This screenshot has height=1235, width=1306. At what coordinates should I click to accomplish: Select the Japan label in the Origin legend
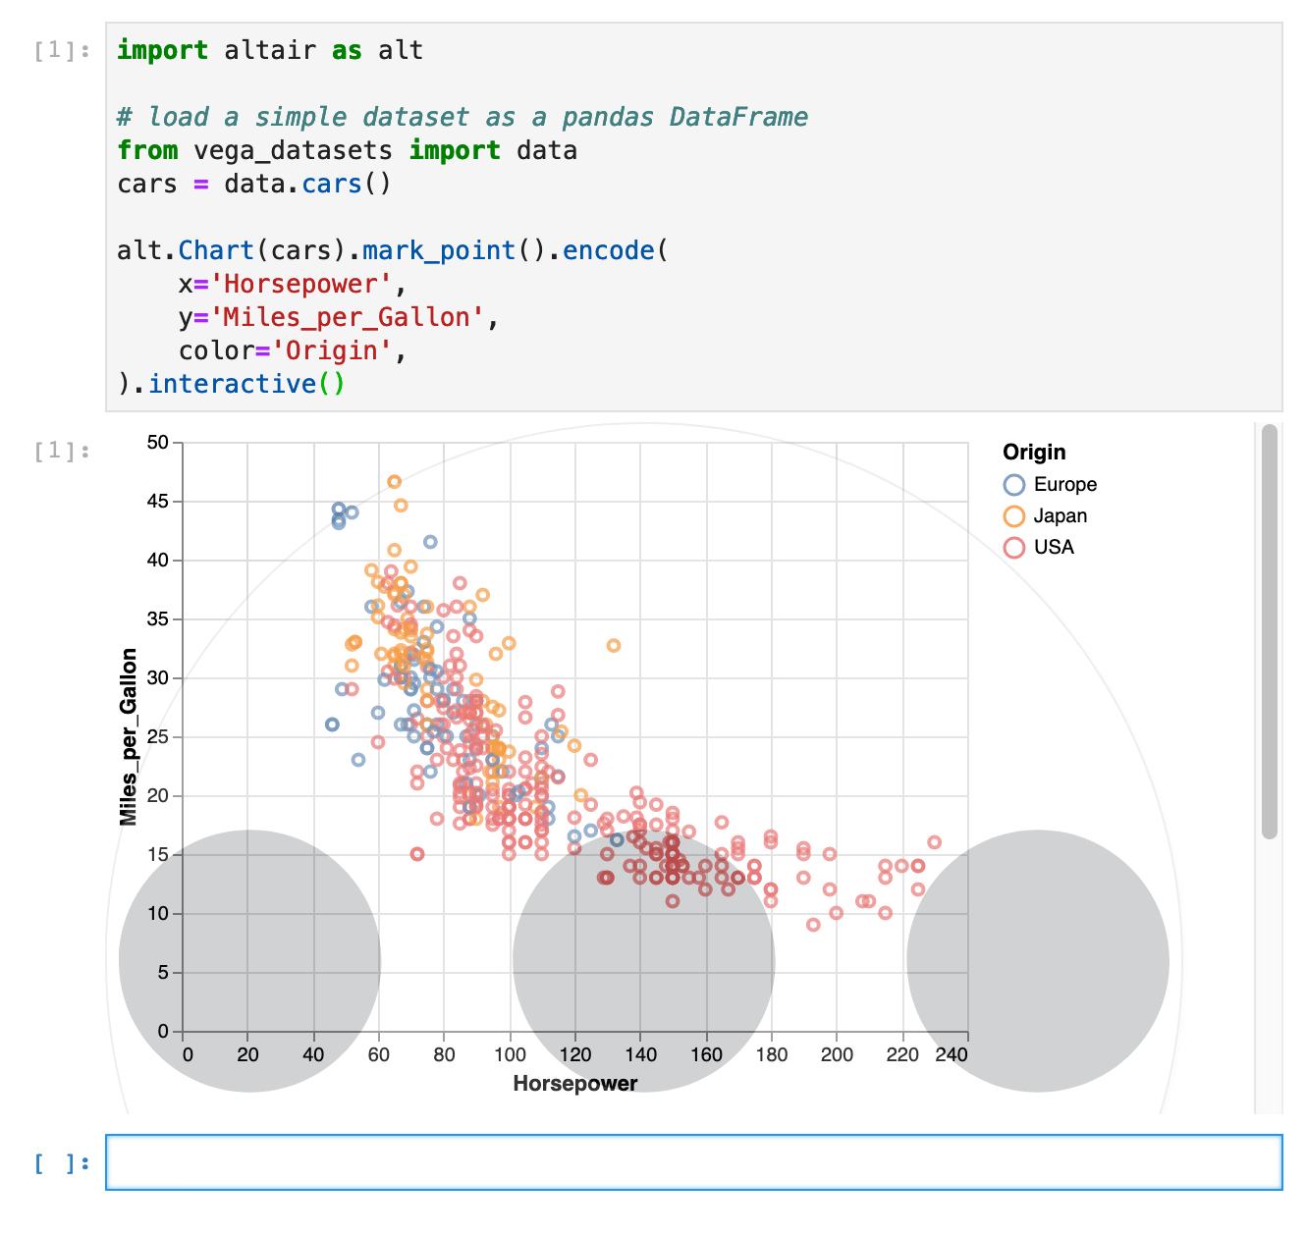pyautogui.click(x=1061, y=515)
